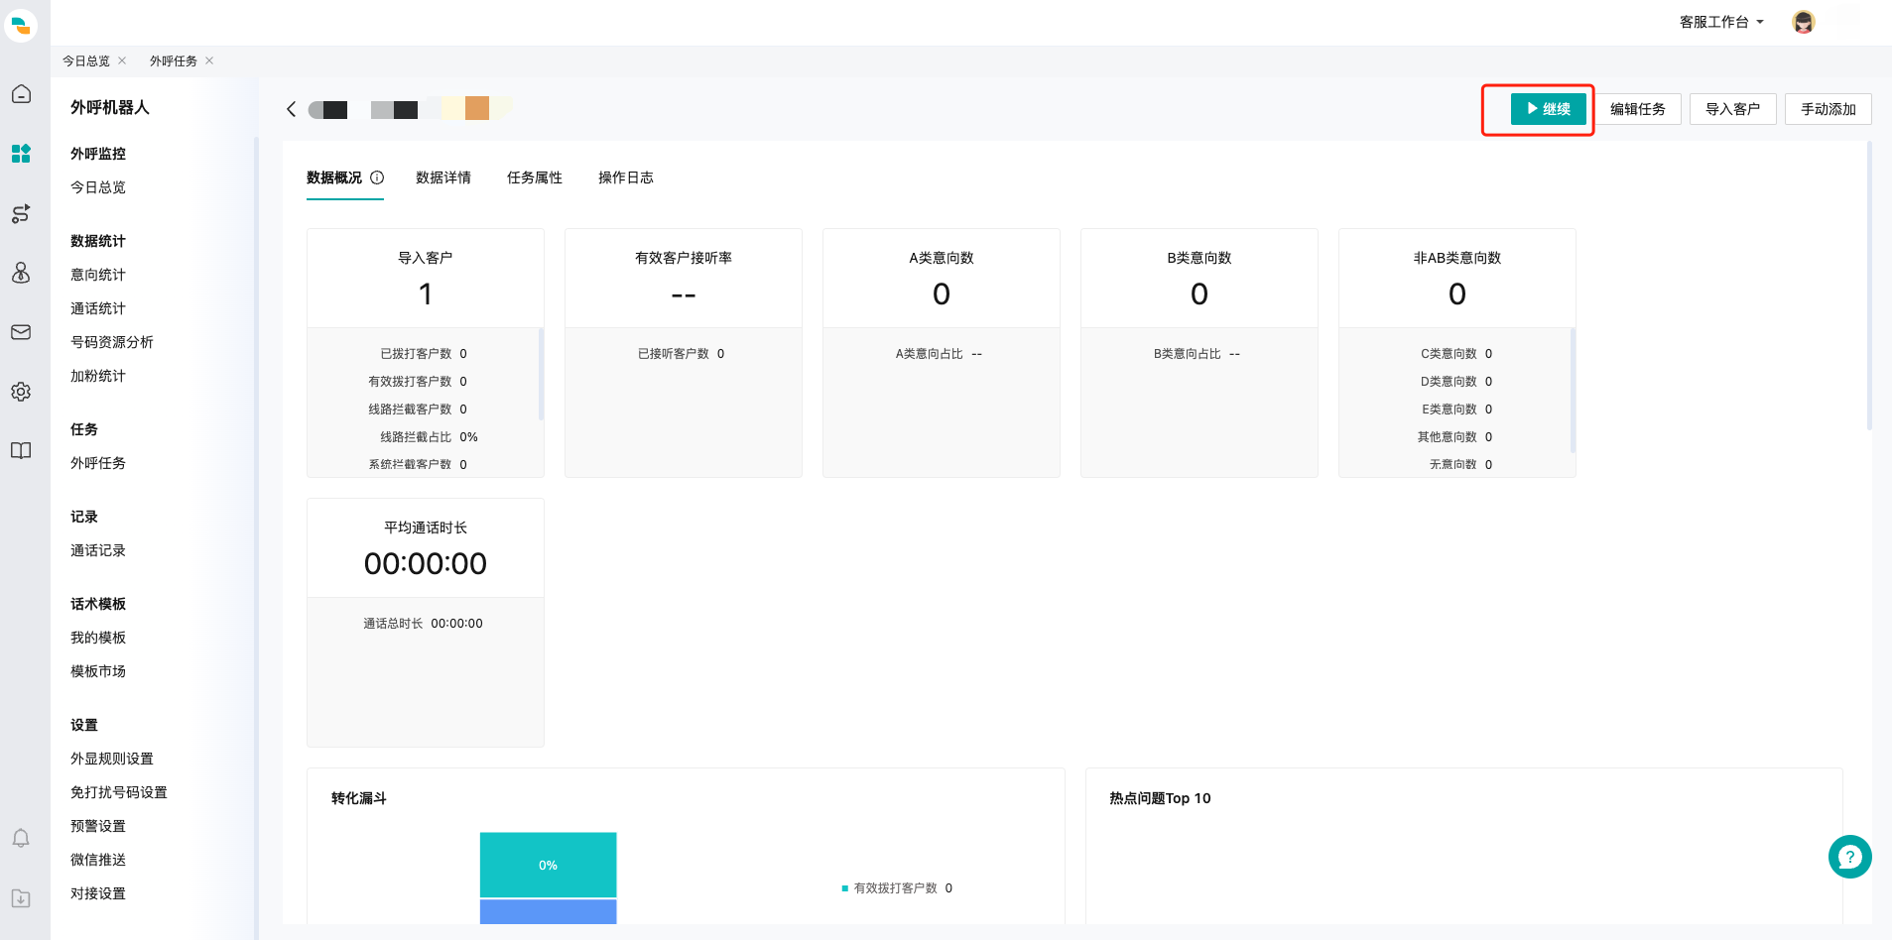Image resolution: width=1892 pixels, height=940 pixels.
Task: Click the scrollbar inside 非AB类意向数 card
Action: (x=1573, y=391)
